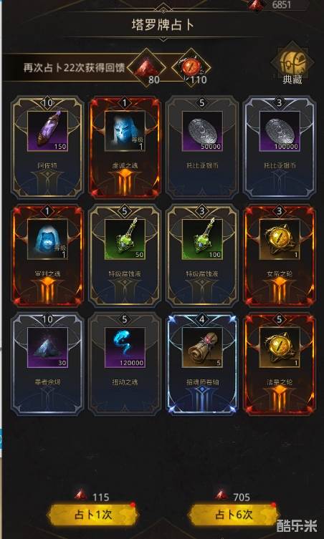
Task: Select the 招魂师卷轴 scroll card
Action: pyautogui.click(x=202, y=364)
